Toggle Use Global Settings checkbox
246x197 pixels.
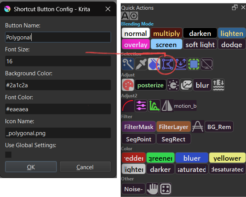tap(8, 155)
